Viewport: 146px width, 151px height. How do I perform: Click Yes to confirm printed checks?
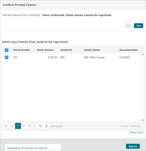pyautogui.click(x=138, y=26)
